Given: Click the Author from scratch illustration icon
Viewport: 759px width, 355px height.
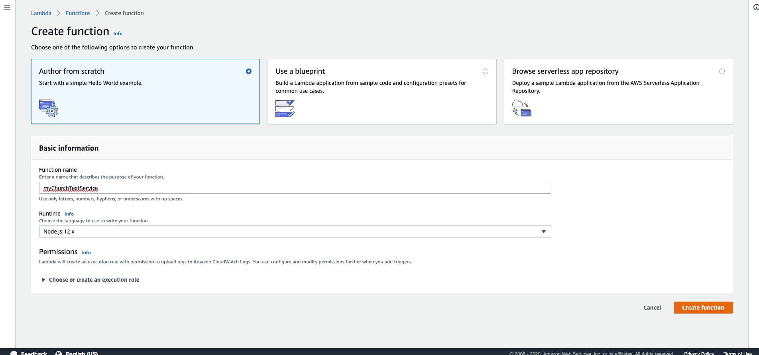Looking at the screenshot, I should (x=49, y=108).
